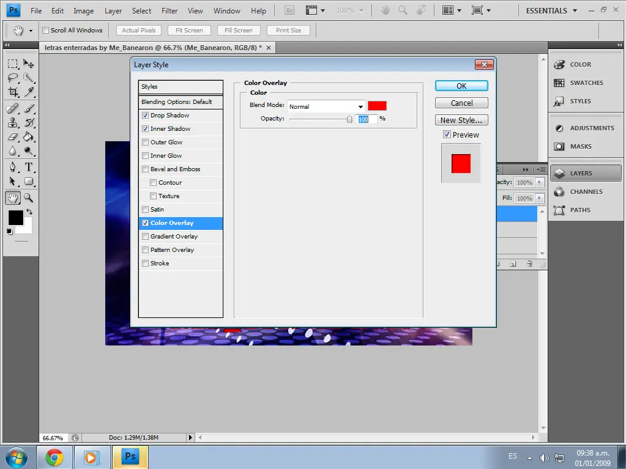Enable the Inner Glow checkbox
Image resolution: width=626 pixels, height=469 pixels.
pyautogui.click(x=145, y=155)
